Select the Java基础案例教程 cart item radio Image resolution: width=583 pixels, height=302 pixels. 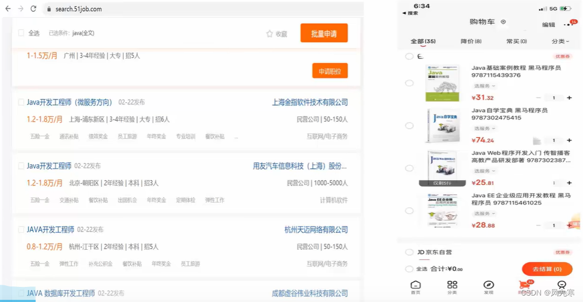coord(409,83)
